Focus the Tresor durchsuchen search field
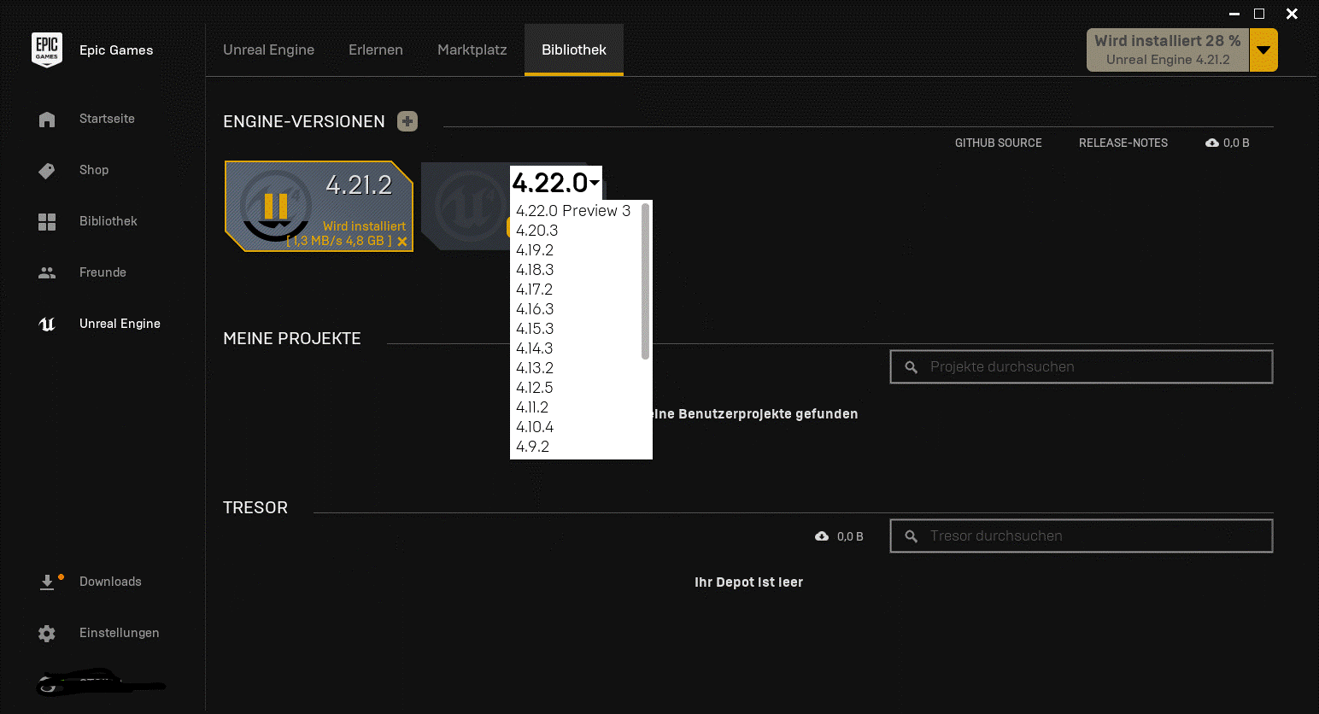 (1082, 535)
